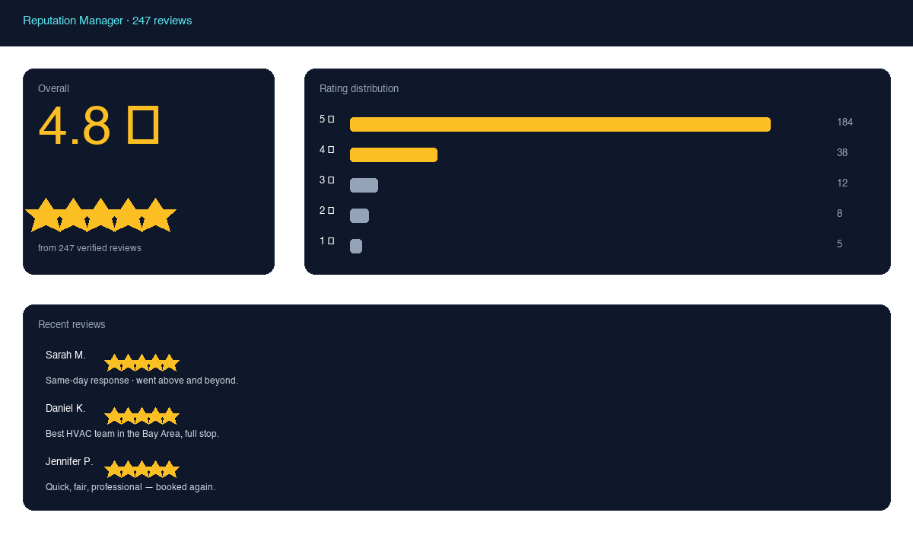Screen dimensions: 913x548
Task: Click 'from 247 verified reviews' text
Action: (x=90, y=248)
